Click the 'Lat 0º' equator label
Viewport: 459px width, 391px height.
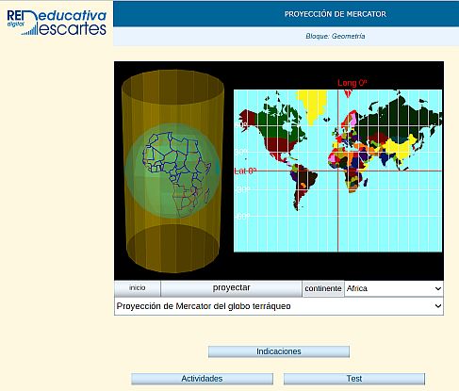pos(245,171)
